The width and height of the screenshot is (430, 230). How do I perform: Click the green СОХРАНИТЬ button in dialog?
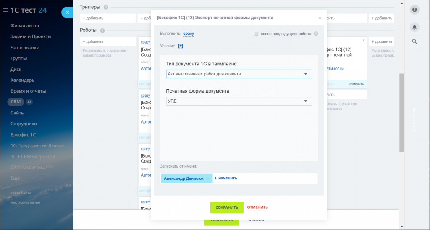[227, 207]
